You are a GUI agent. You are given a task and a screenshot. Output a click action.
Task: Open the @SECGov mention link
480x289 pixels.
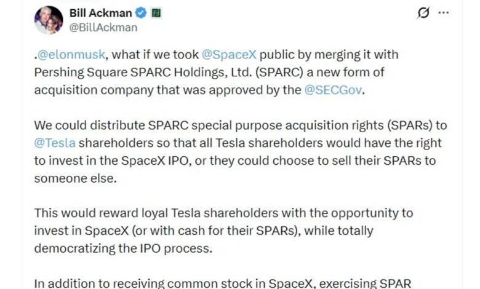335,90
